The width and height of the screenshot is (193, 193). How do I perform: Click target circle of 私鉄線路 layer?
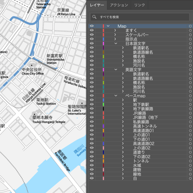190,122
